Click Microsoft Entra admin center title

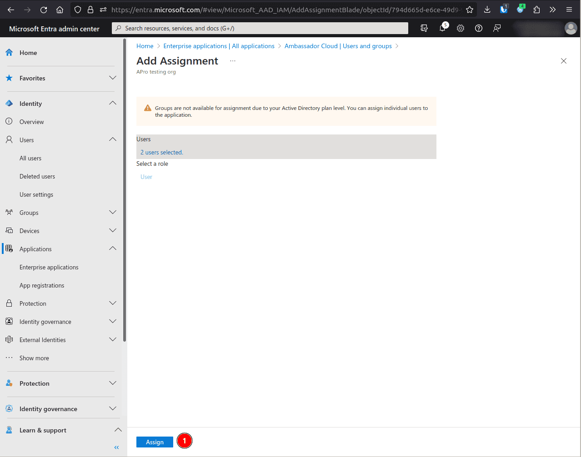pos(54,29)
